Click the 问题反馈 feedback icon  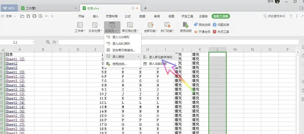click(x=215, y=25)
